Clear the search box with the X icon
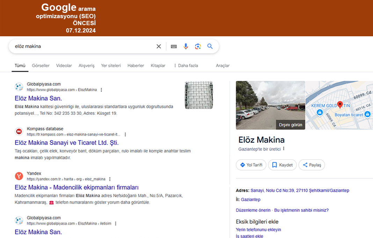The image size is (373, 238). tap(159, 46)
